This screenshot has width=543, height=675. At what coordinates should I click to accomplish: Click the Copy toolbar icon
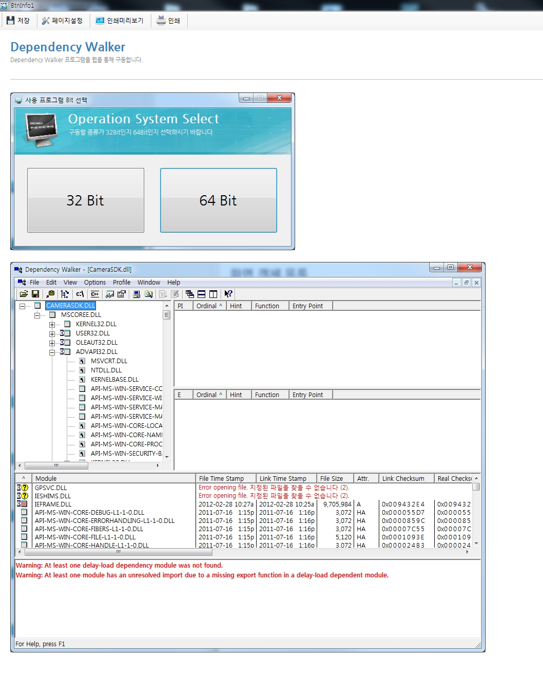(x=50, y=294)
